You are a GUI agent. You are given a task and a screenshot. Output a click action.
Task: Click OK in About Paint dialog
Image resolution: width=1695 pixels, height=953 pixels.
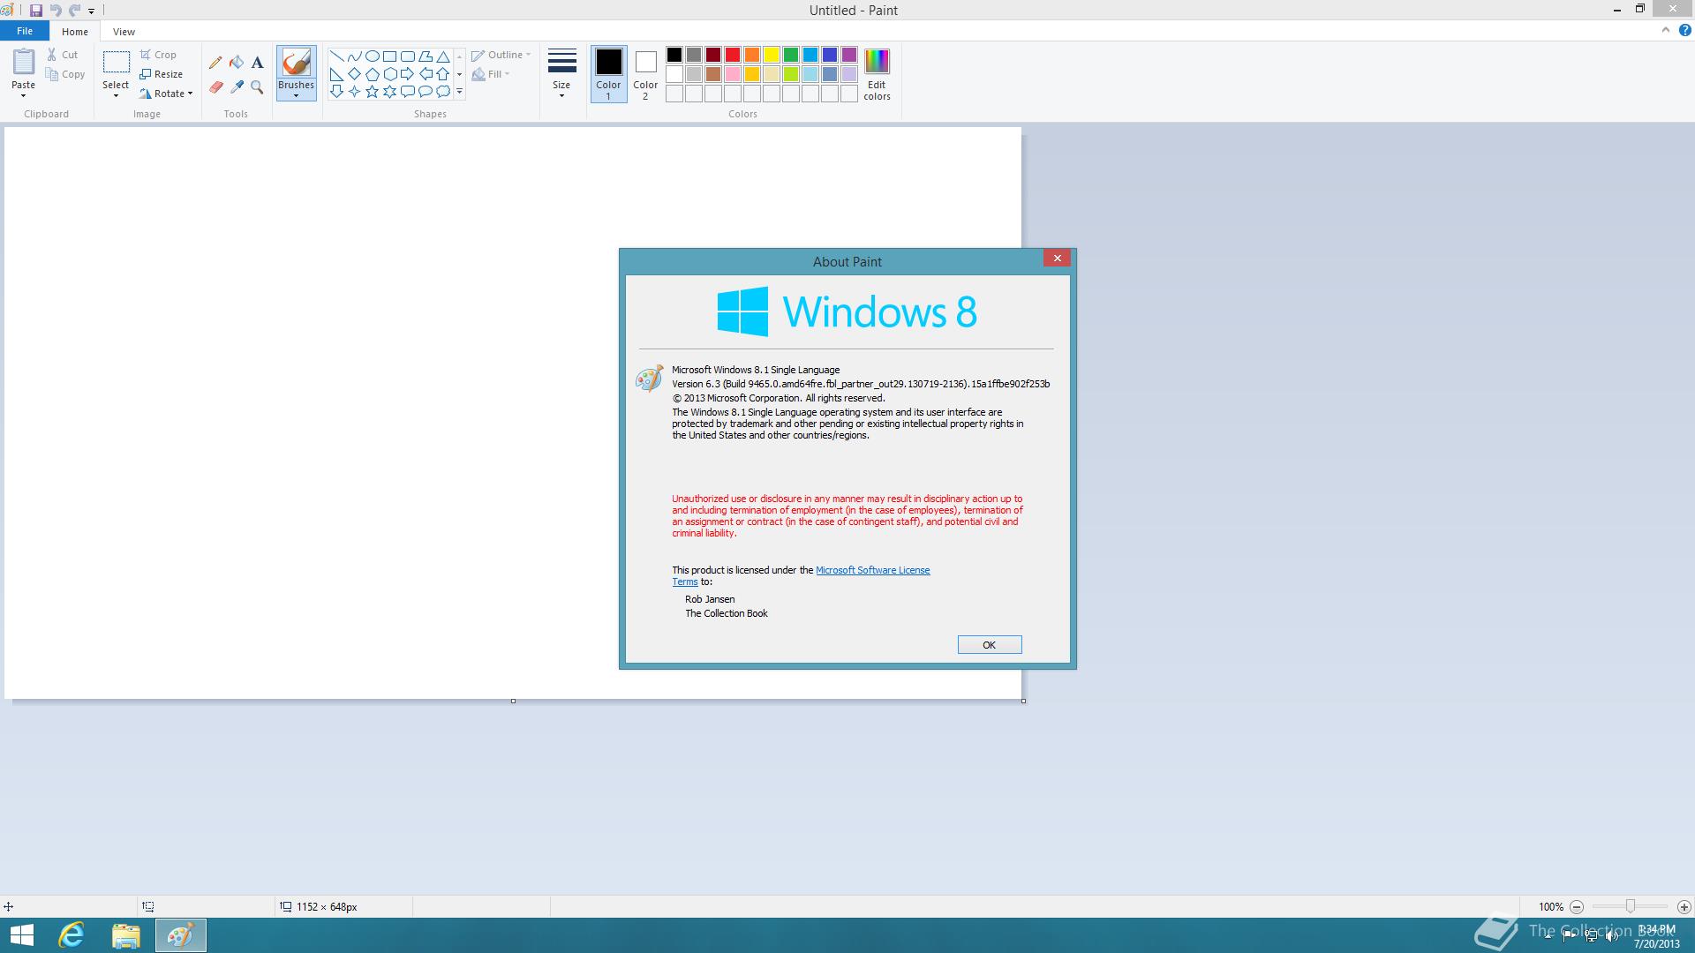tap(990, 645)
